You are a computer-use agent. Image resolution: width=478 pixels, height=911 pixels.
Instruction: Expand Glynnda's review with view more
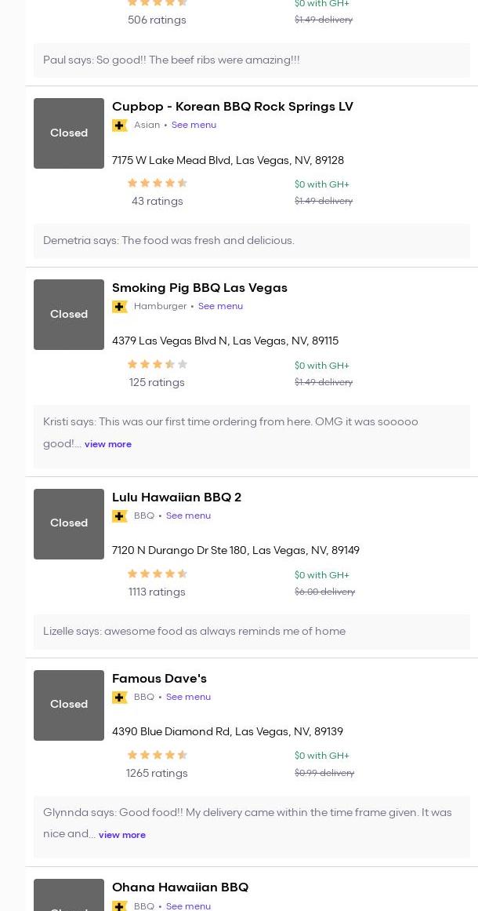[122, 835]
